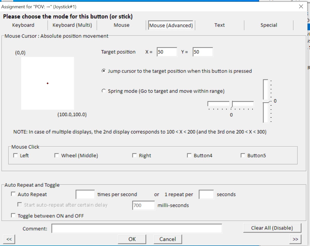Open the Keyboard (Multi) tab
Viewport: 310px width, 246px height.
(x=72, y=25)
